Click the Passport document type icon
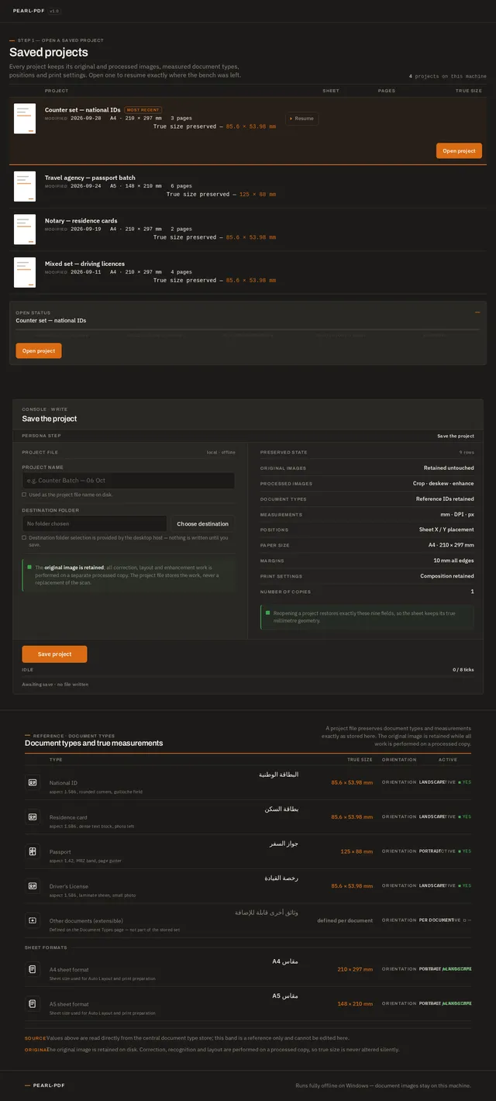 pos(33,851)
